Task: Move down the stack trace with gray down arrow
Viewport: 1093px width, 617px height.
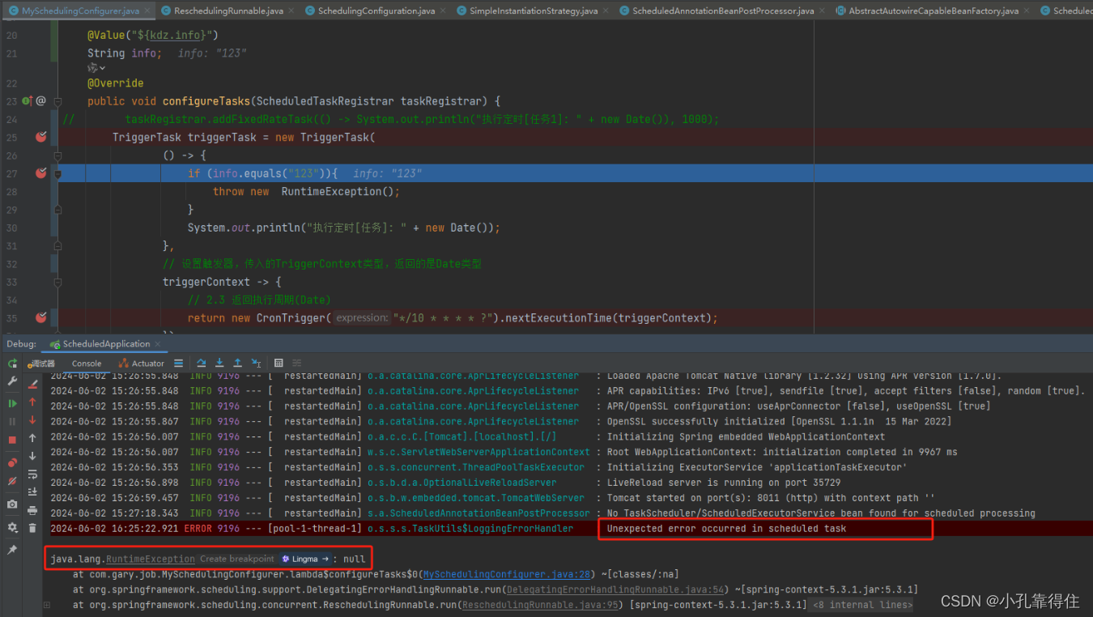Action: pos(32,456)
